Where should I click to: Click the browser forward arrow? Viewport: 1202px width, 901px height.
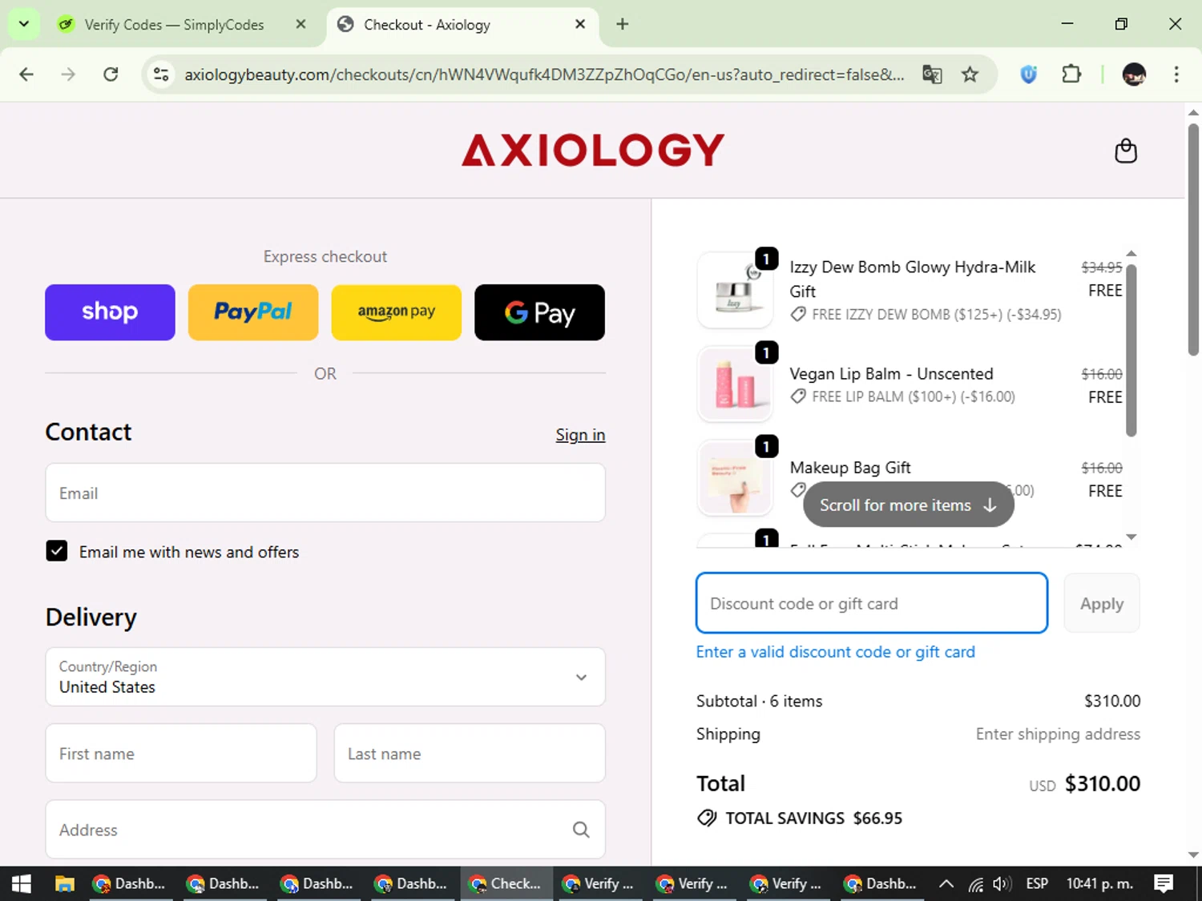coord(68,74)
